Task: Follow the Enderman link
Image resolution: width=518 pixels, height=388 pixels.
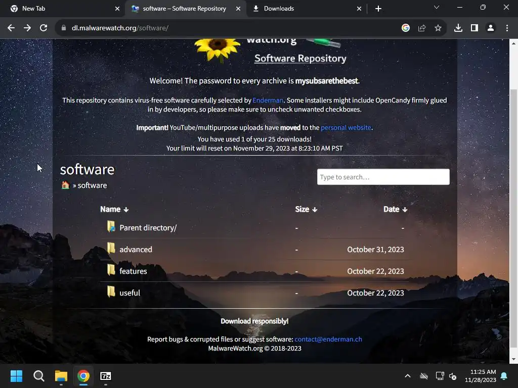Action: click(x=268, y=101)
